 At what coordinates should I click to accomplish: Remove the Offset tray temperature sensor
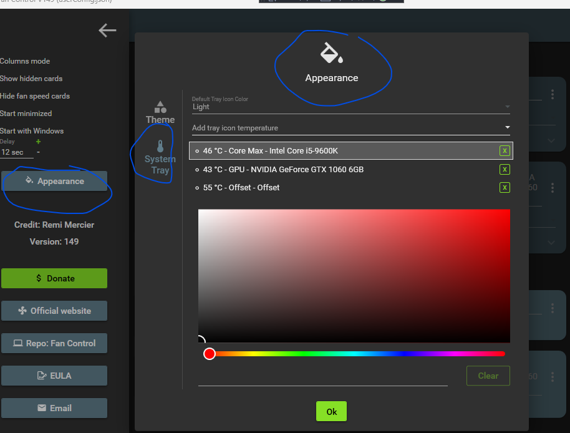click(505, 187)
